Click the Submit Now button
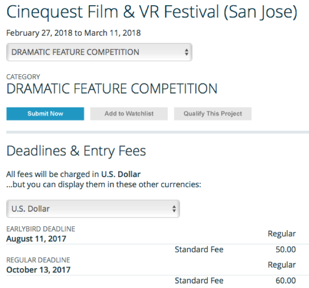The width and height of the screenshot is (309, 288). pyautogui.click(x=45, y=114)
